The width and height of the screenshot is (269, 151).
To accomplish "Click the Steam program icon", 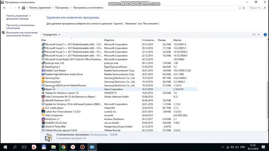I will point(43,89).
